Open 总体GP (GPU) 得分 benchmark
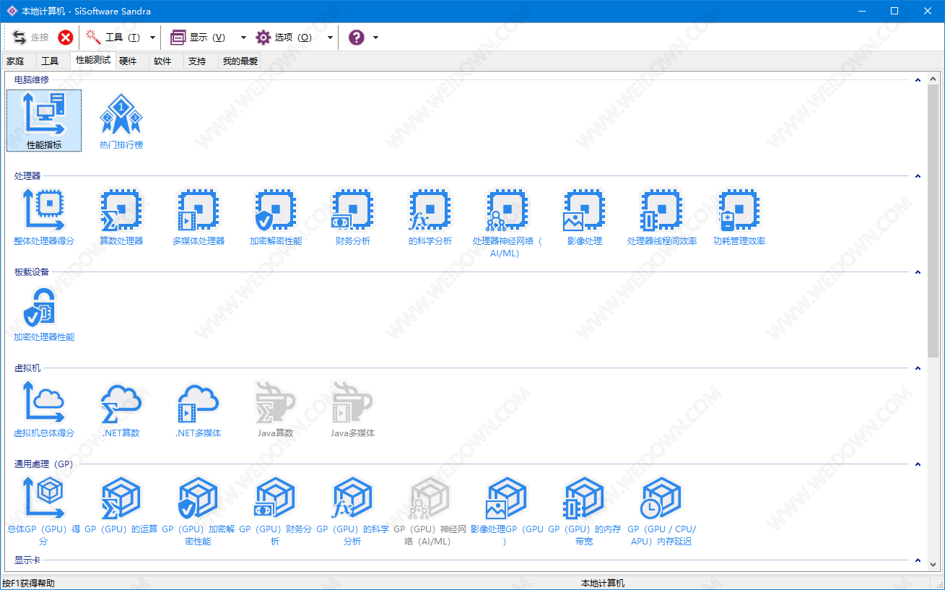The height and width of the screenshot is (590, 945). [x=44, y=511]
